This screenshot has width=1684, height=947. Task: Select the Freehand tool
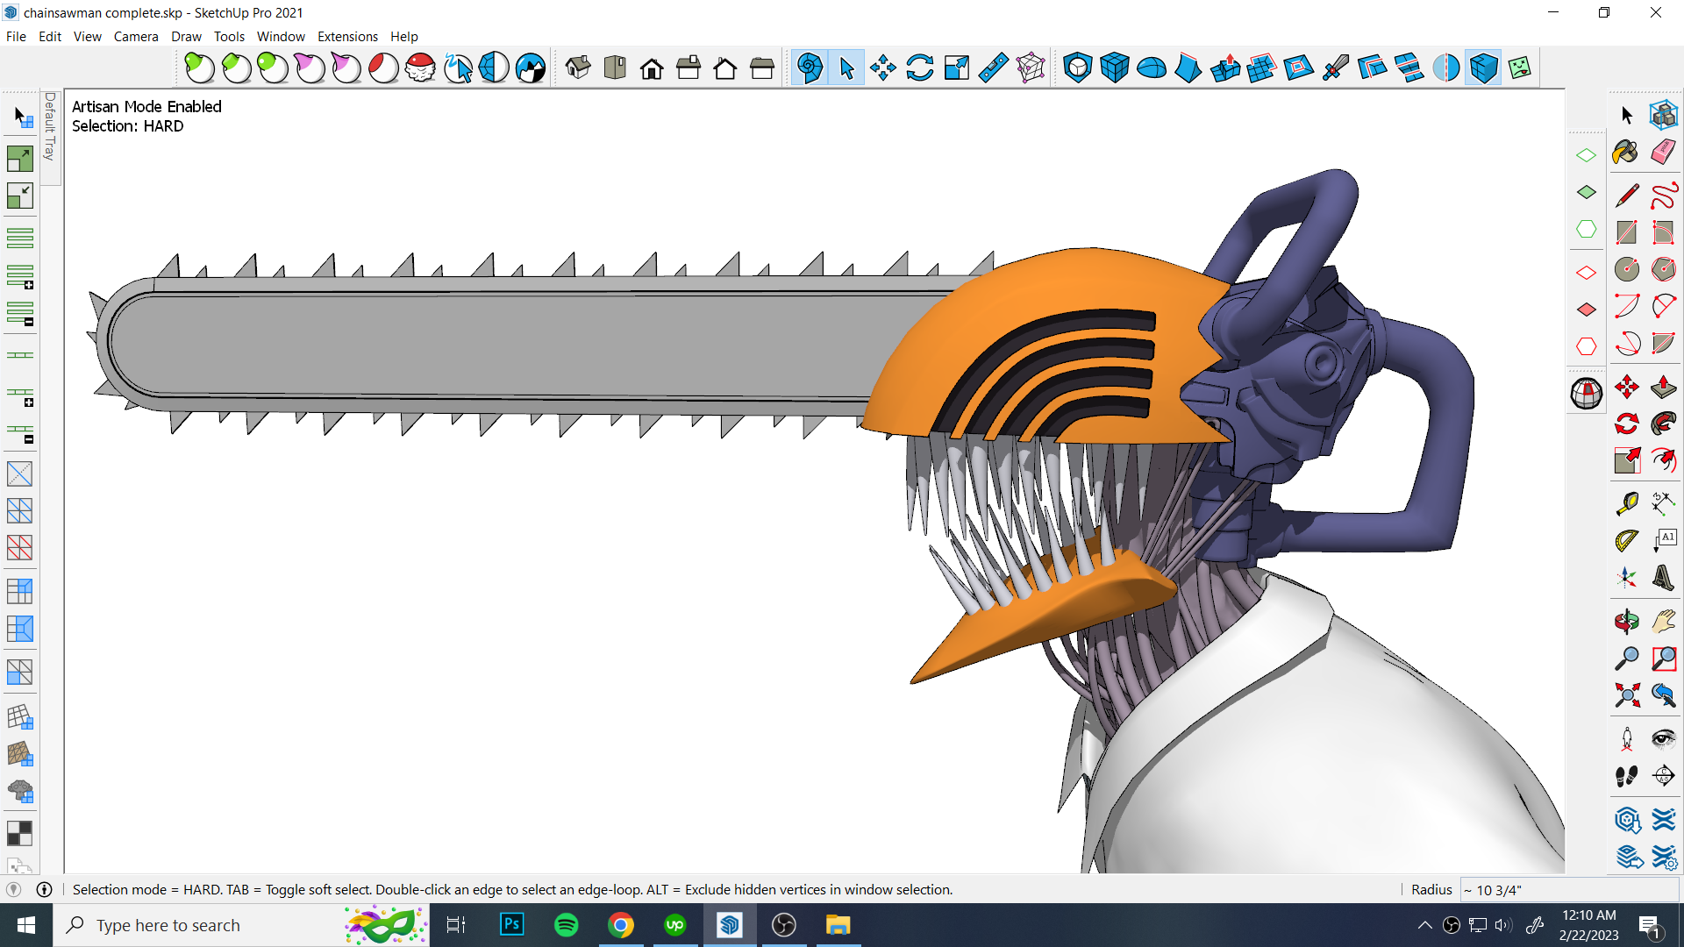point(1664,195)
